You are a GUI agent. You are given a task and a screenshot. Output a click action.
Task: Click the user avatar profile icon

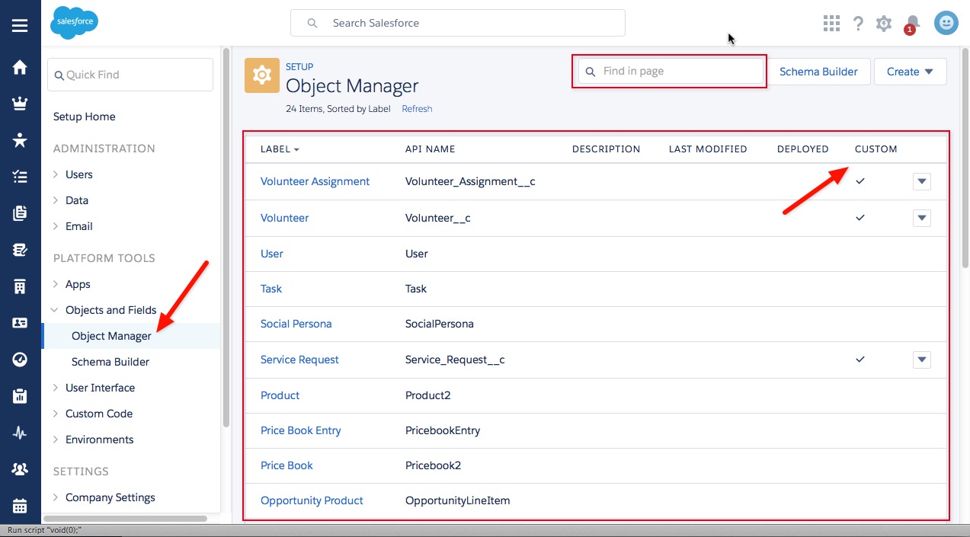tap(946, 24)
